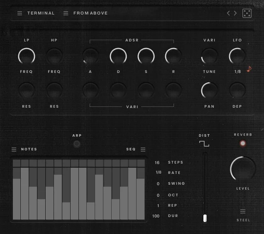
Task: Click the ADSR Decay knob
Action: [118, 56]
